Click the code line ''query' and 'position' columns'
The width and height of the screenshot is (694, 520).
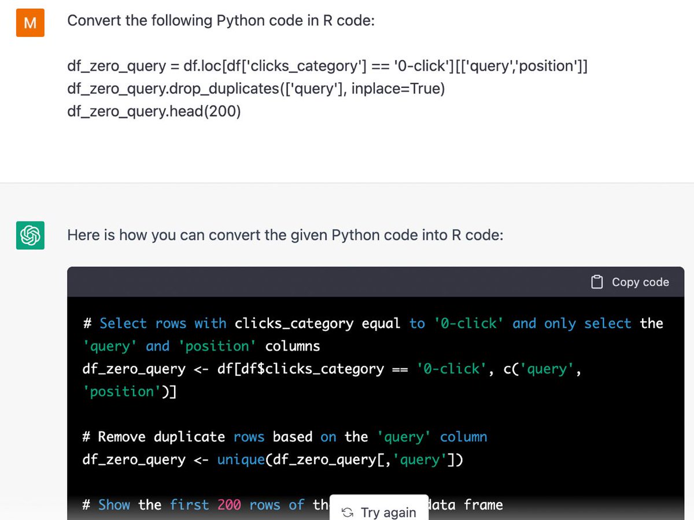tap(201, 346)
